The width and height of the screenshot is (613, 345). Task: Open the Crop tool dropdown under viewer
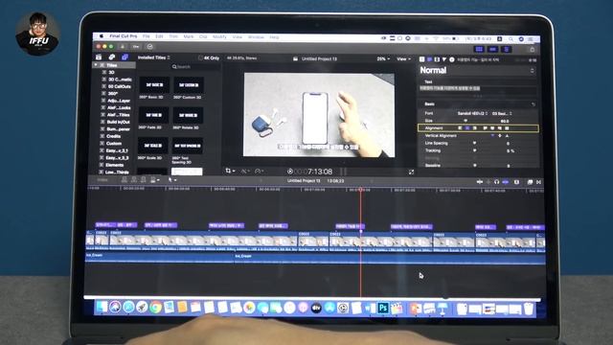pyautogui.click(x=230, y=171)
